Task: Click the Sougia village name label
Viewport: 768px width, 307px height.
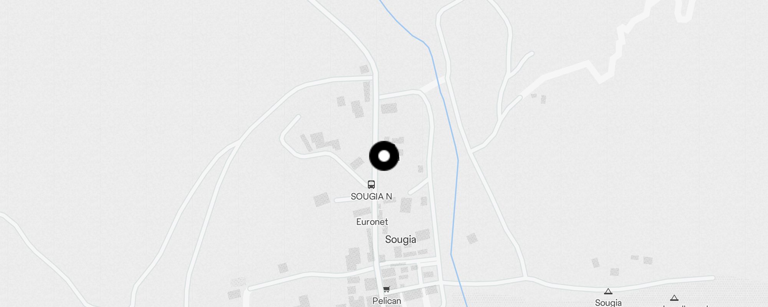Action: (401, 239)
